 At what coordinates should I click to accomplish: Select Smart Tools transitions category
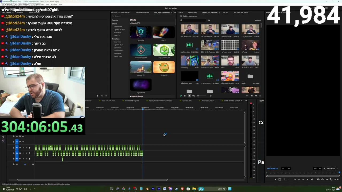tap(118, 57)
